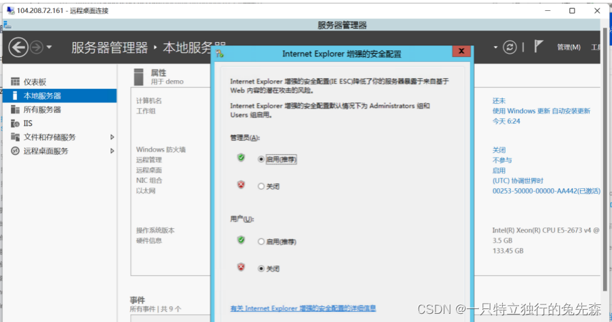Click 远程管理 property label
612x322 pixels.
(x=149, y=160)
